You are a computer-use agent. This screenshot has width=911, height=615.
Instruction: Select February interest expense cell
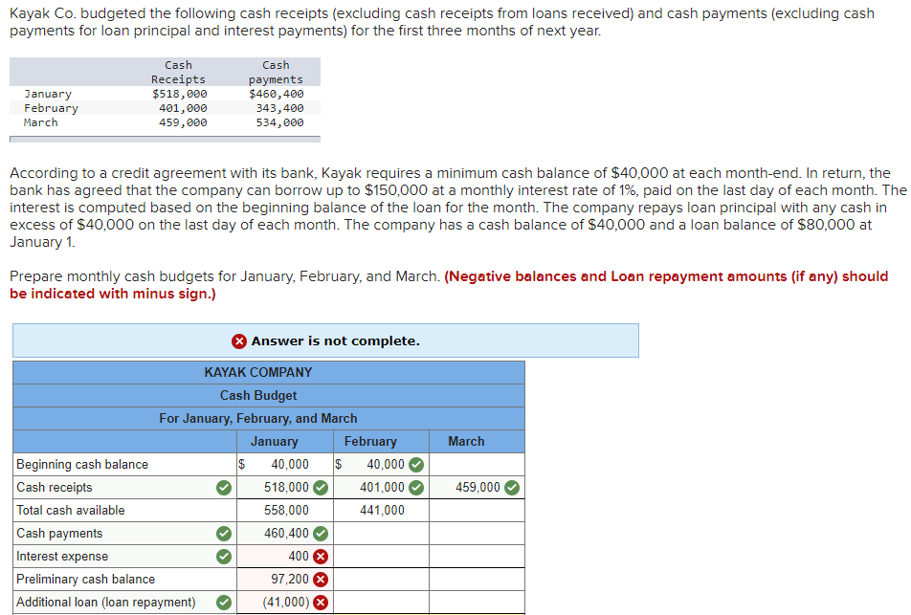[x=381, y=557]
